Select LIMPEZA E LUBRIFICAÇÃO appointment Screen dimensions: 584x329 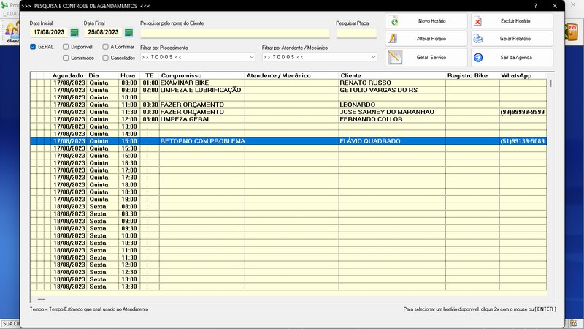point(201,90)
